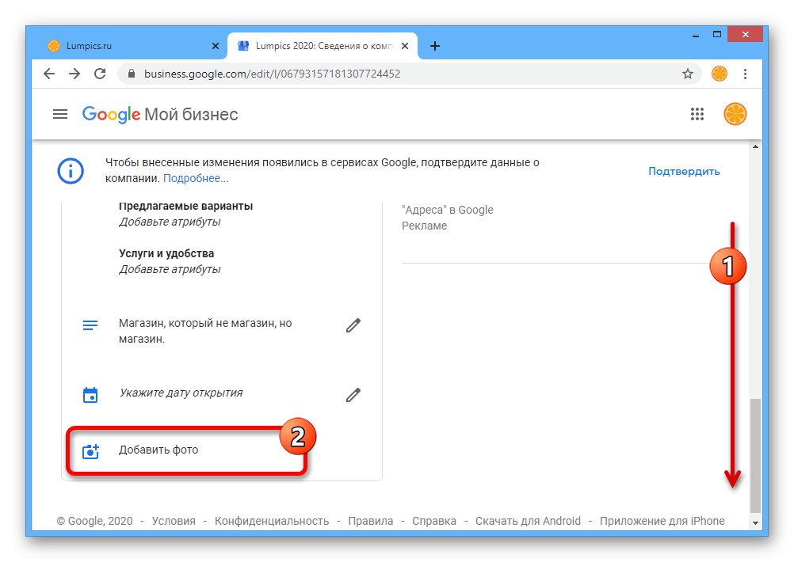Go back to the previous page
Image resolution: width=794 pixels, height=562 pixels.
(49, 74)
